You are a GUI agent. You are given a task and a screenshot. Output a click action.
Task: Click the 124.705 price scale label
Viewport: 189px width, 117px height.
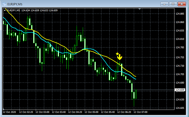pos(180,74)
